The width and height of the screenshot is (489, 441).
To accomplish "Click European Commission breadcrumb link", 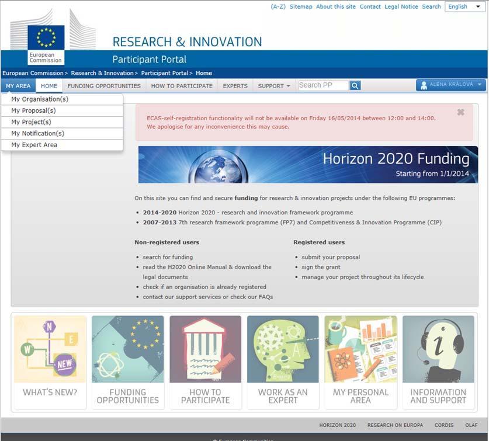I will tap(33, 73).
